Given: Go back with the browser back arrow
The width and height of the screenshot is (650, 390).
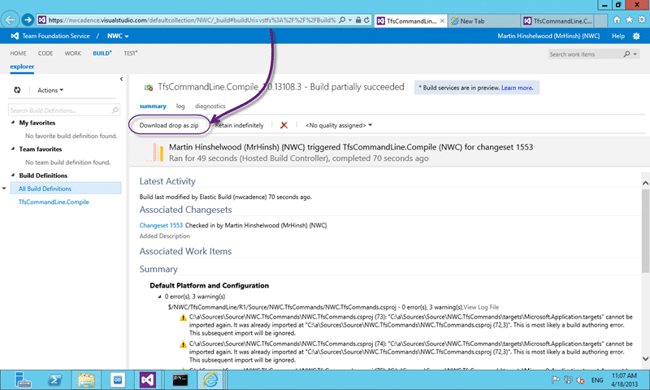Looking at the screenshot, I should 10,19.
